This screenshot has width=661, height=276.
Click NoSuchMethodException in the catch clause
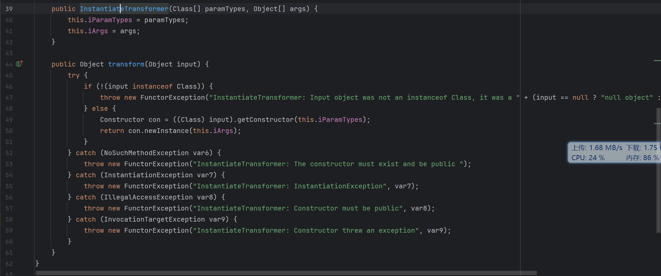[146, 153]
